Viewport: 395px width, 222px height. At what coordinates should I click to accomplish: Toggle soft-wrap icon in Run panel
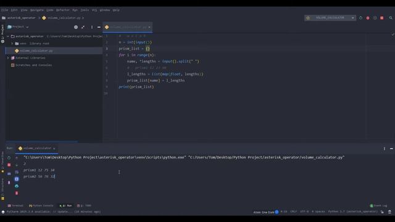pos(17,172)
